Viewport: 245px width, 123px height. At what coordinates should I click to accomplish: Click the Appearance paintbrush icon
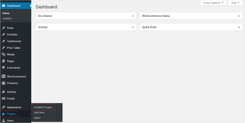tap(4, 107)
